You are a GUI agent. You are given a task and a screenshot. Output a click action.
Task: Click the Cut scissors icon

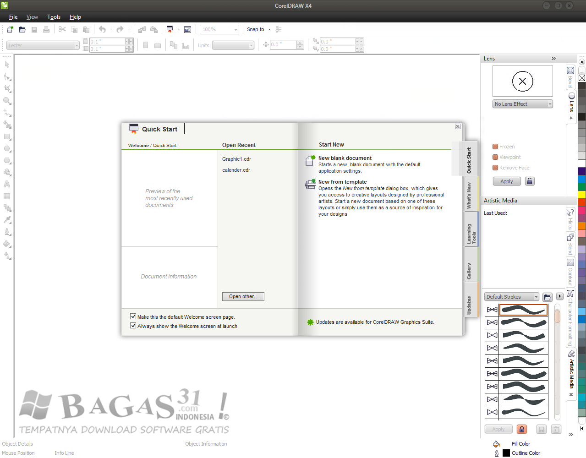click(62, 29)
